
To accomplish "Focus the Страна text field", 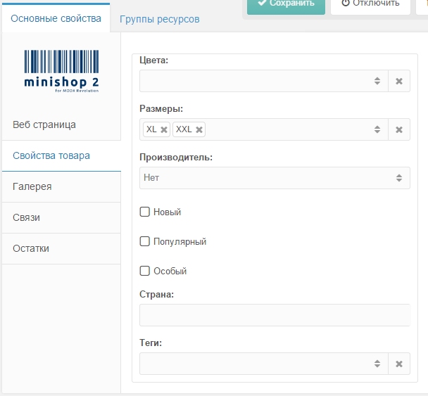I will tap(275, 315).
